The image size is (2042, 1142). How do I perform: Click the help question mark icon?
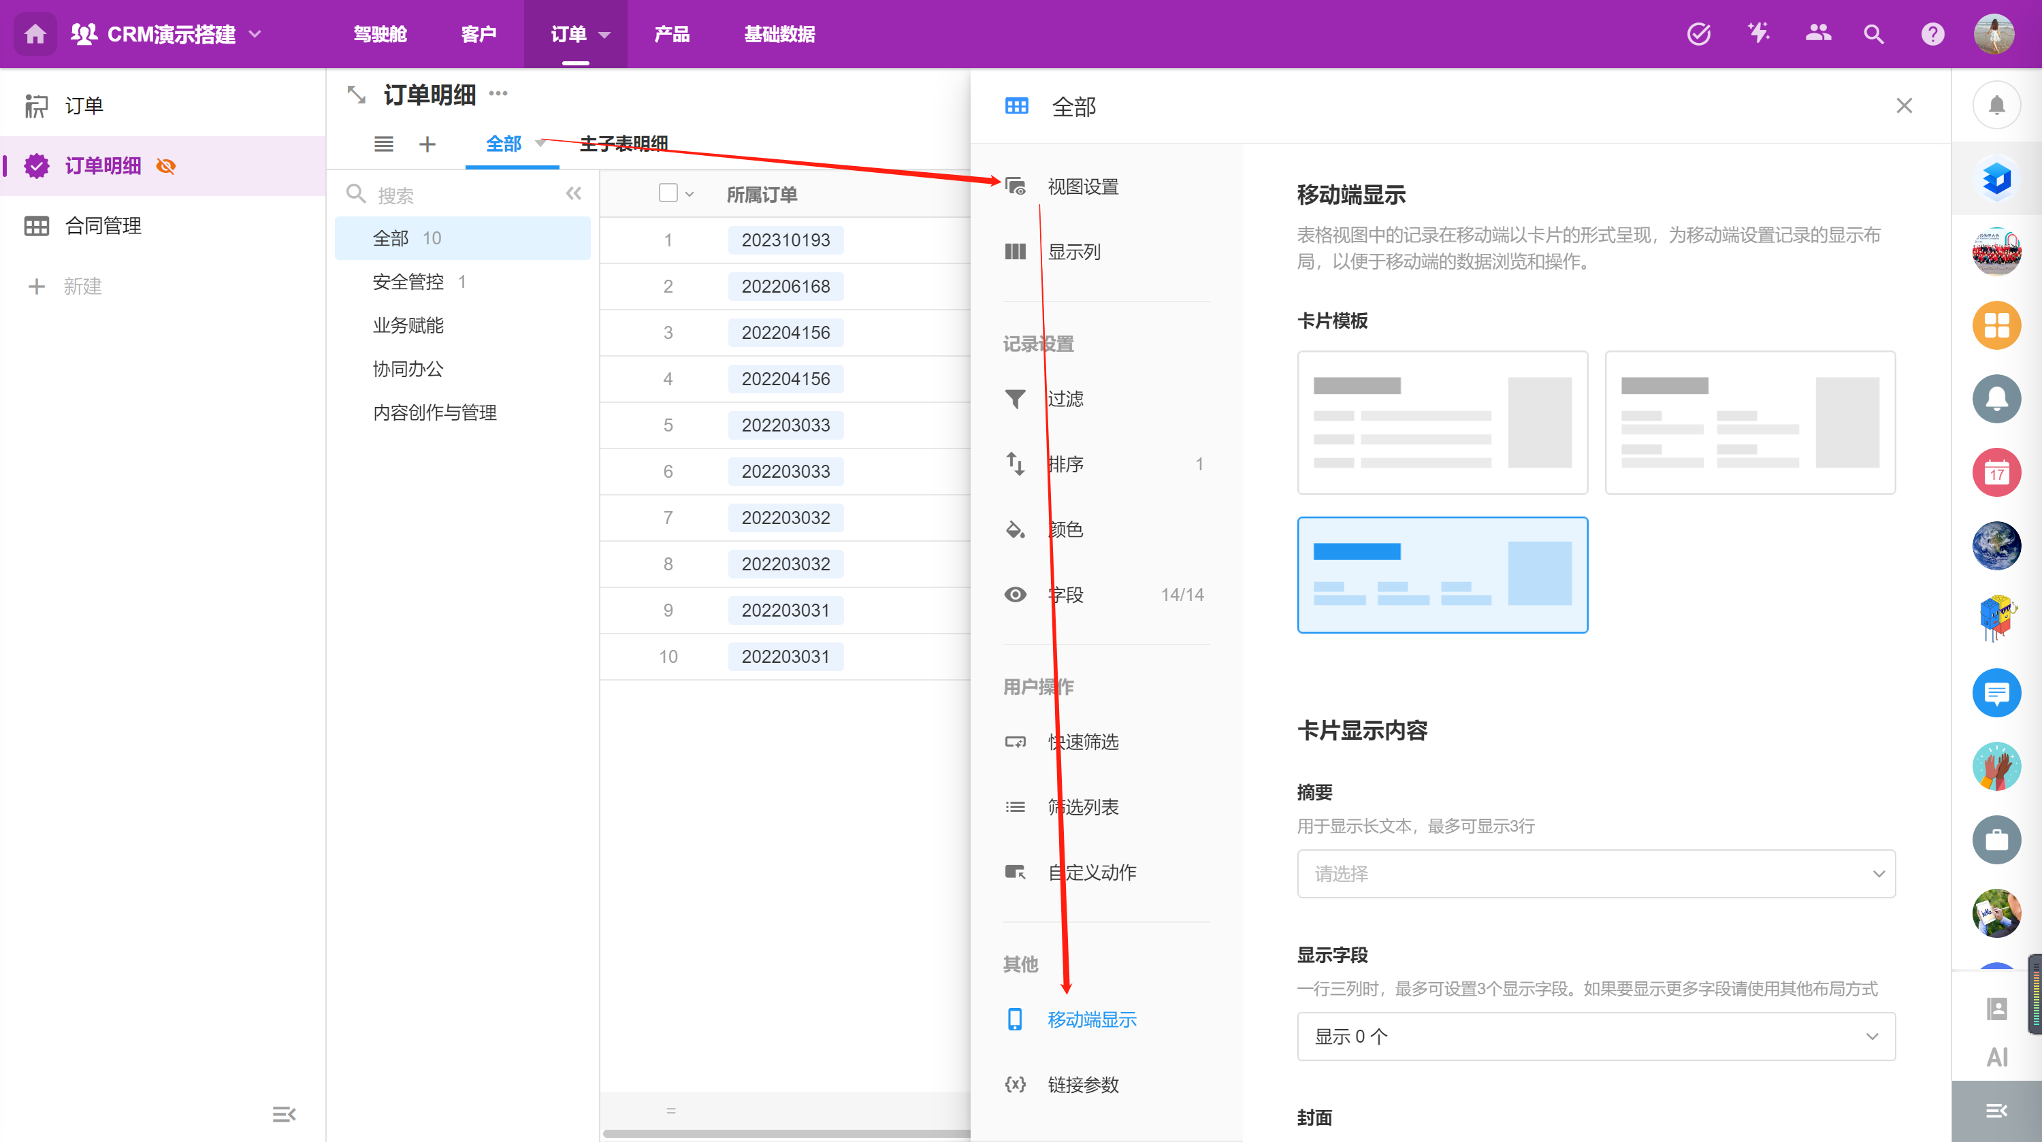pyautogui.click(x=1932, y=34)
